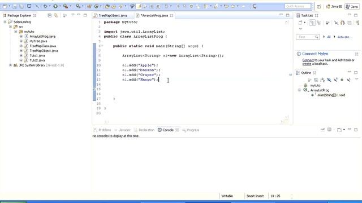
Task: Collapse all in Package Explorer toolbar
Action: pos(49,15)
